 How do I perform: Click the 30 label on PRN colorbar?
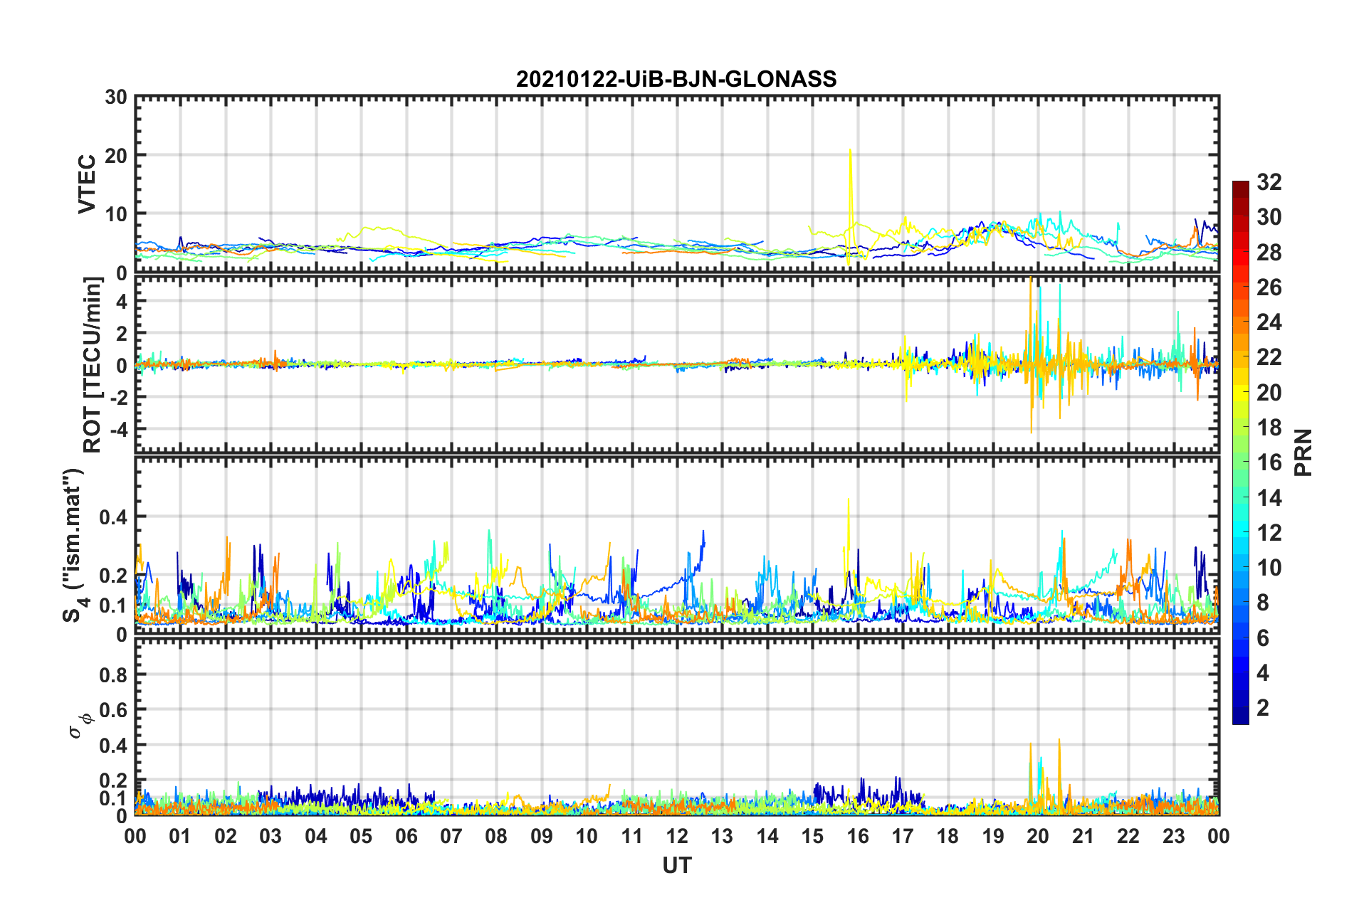(1269, 217)
